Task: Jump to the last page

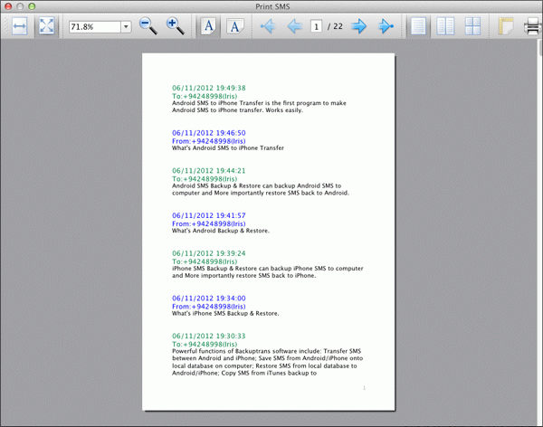Action: pos(386,26)
